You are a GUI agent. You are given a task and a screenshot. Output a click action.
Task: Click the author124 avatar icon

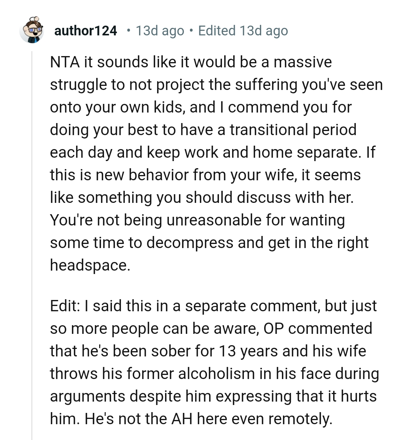(32, 30)
